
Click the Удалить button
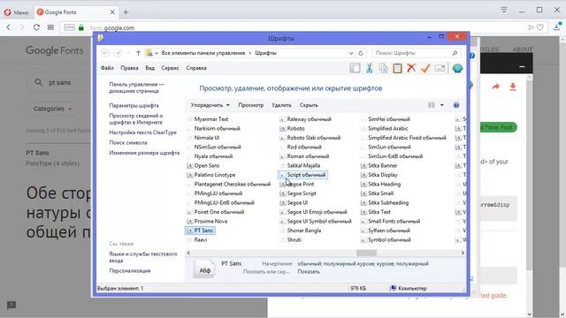click(281, 105)
